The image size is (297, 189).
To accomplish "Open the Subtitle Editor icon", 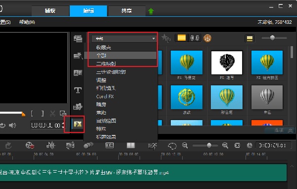I will coord(110,145).
